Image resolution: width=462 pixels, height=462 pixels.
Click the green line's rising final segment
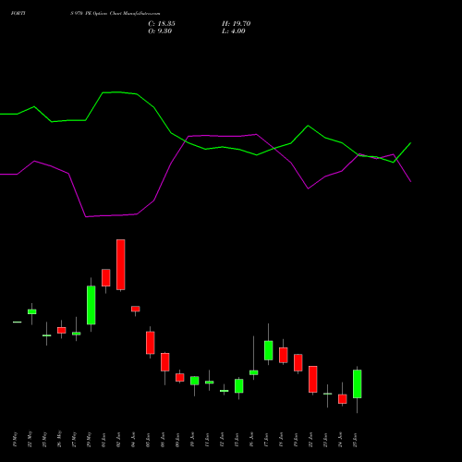coord(402,152)
